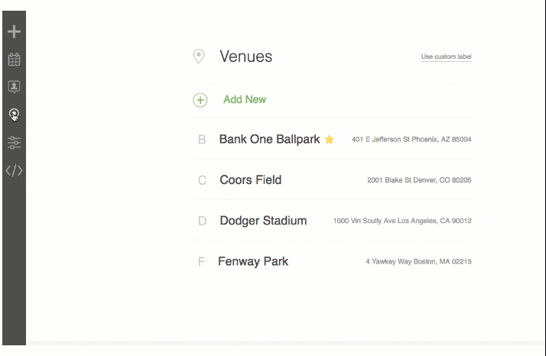Select the venues pin icon in the sidebar

(x=14, y=114)
